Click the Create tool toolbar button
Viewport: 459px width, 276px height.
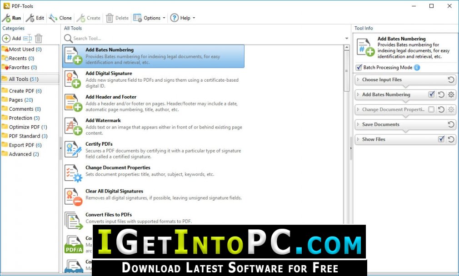pos(89,18)
